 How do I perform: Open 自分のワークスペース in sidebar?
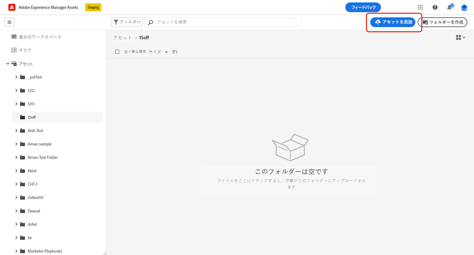tap(40, 37)
